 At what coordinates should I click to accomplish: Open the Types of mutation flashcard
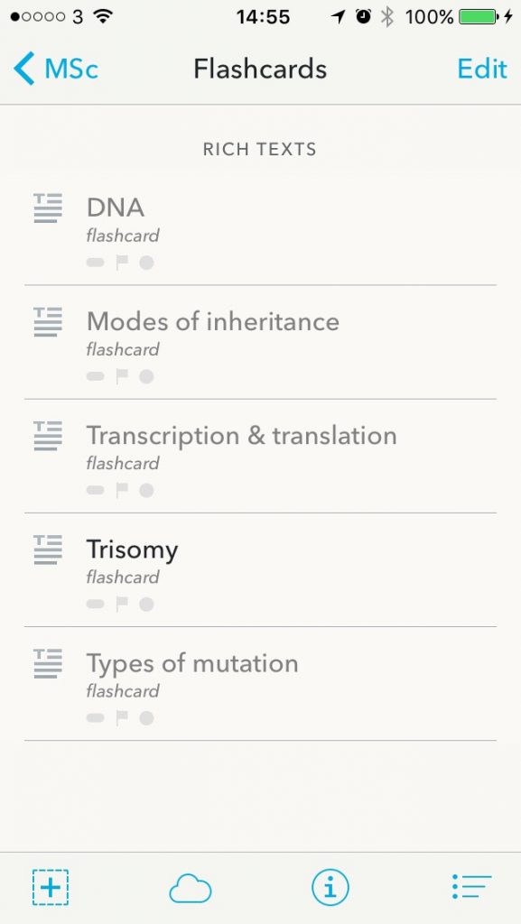[260, 684]
